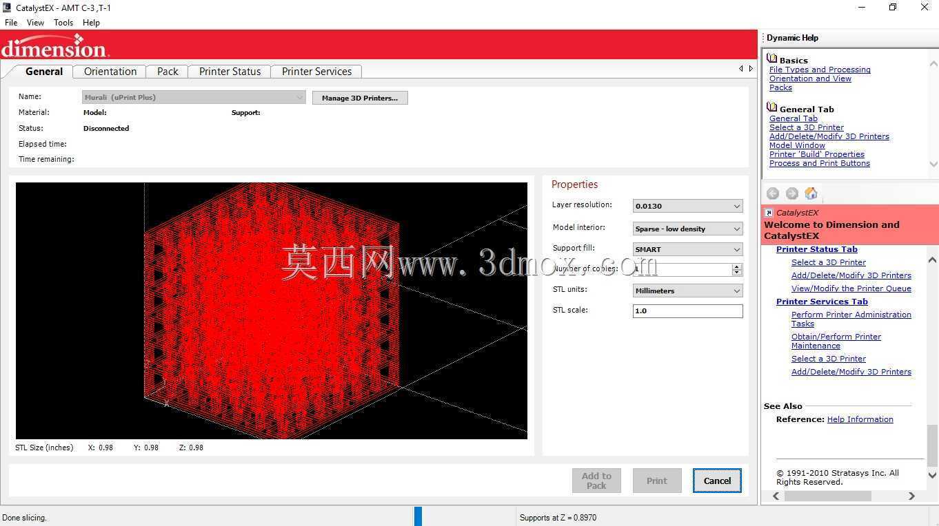The image size is (939, 526).
Task: Open Orientation and View help link
Action: (810, 78)
